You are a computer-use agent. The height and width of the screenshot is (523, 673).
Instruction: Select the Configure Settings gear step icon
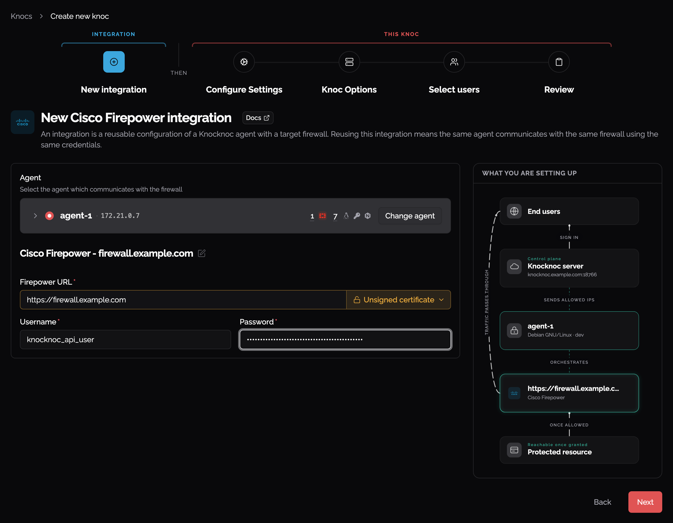point(244,62)
